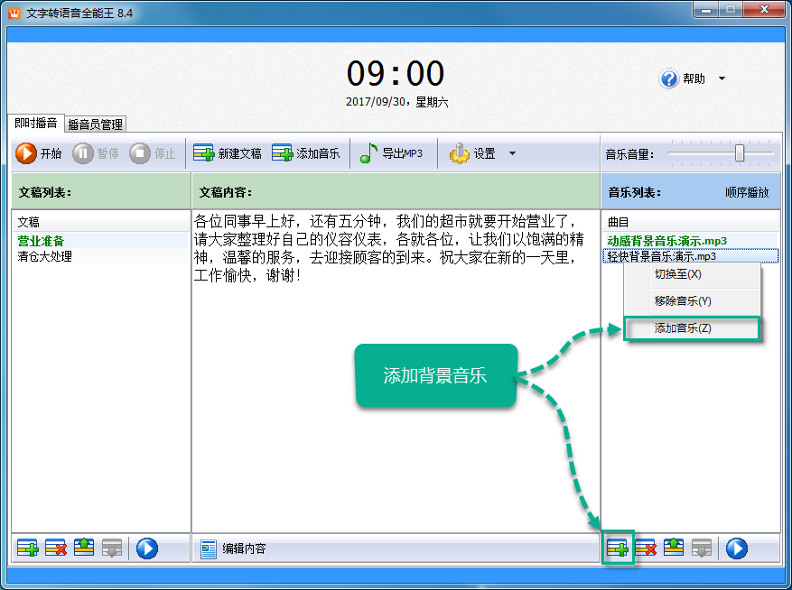Click the grayed 暂停 pause button
The height and width of the screenshot is (590, 792).
point(96,153)
